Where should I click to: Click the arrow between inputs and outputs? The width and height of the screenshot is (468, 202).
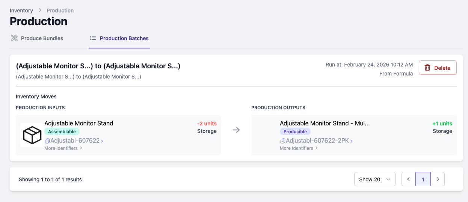pyautogui.click(x=236, y=130)
